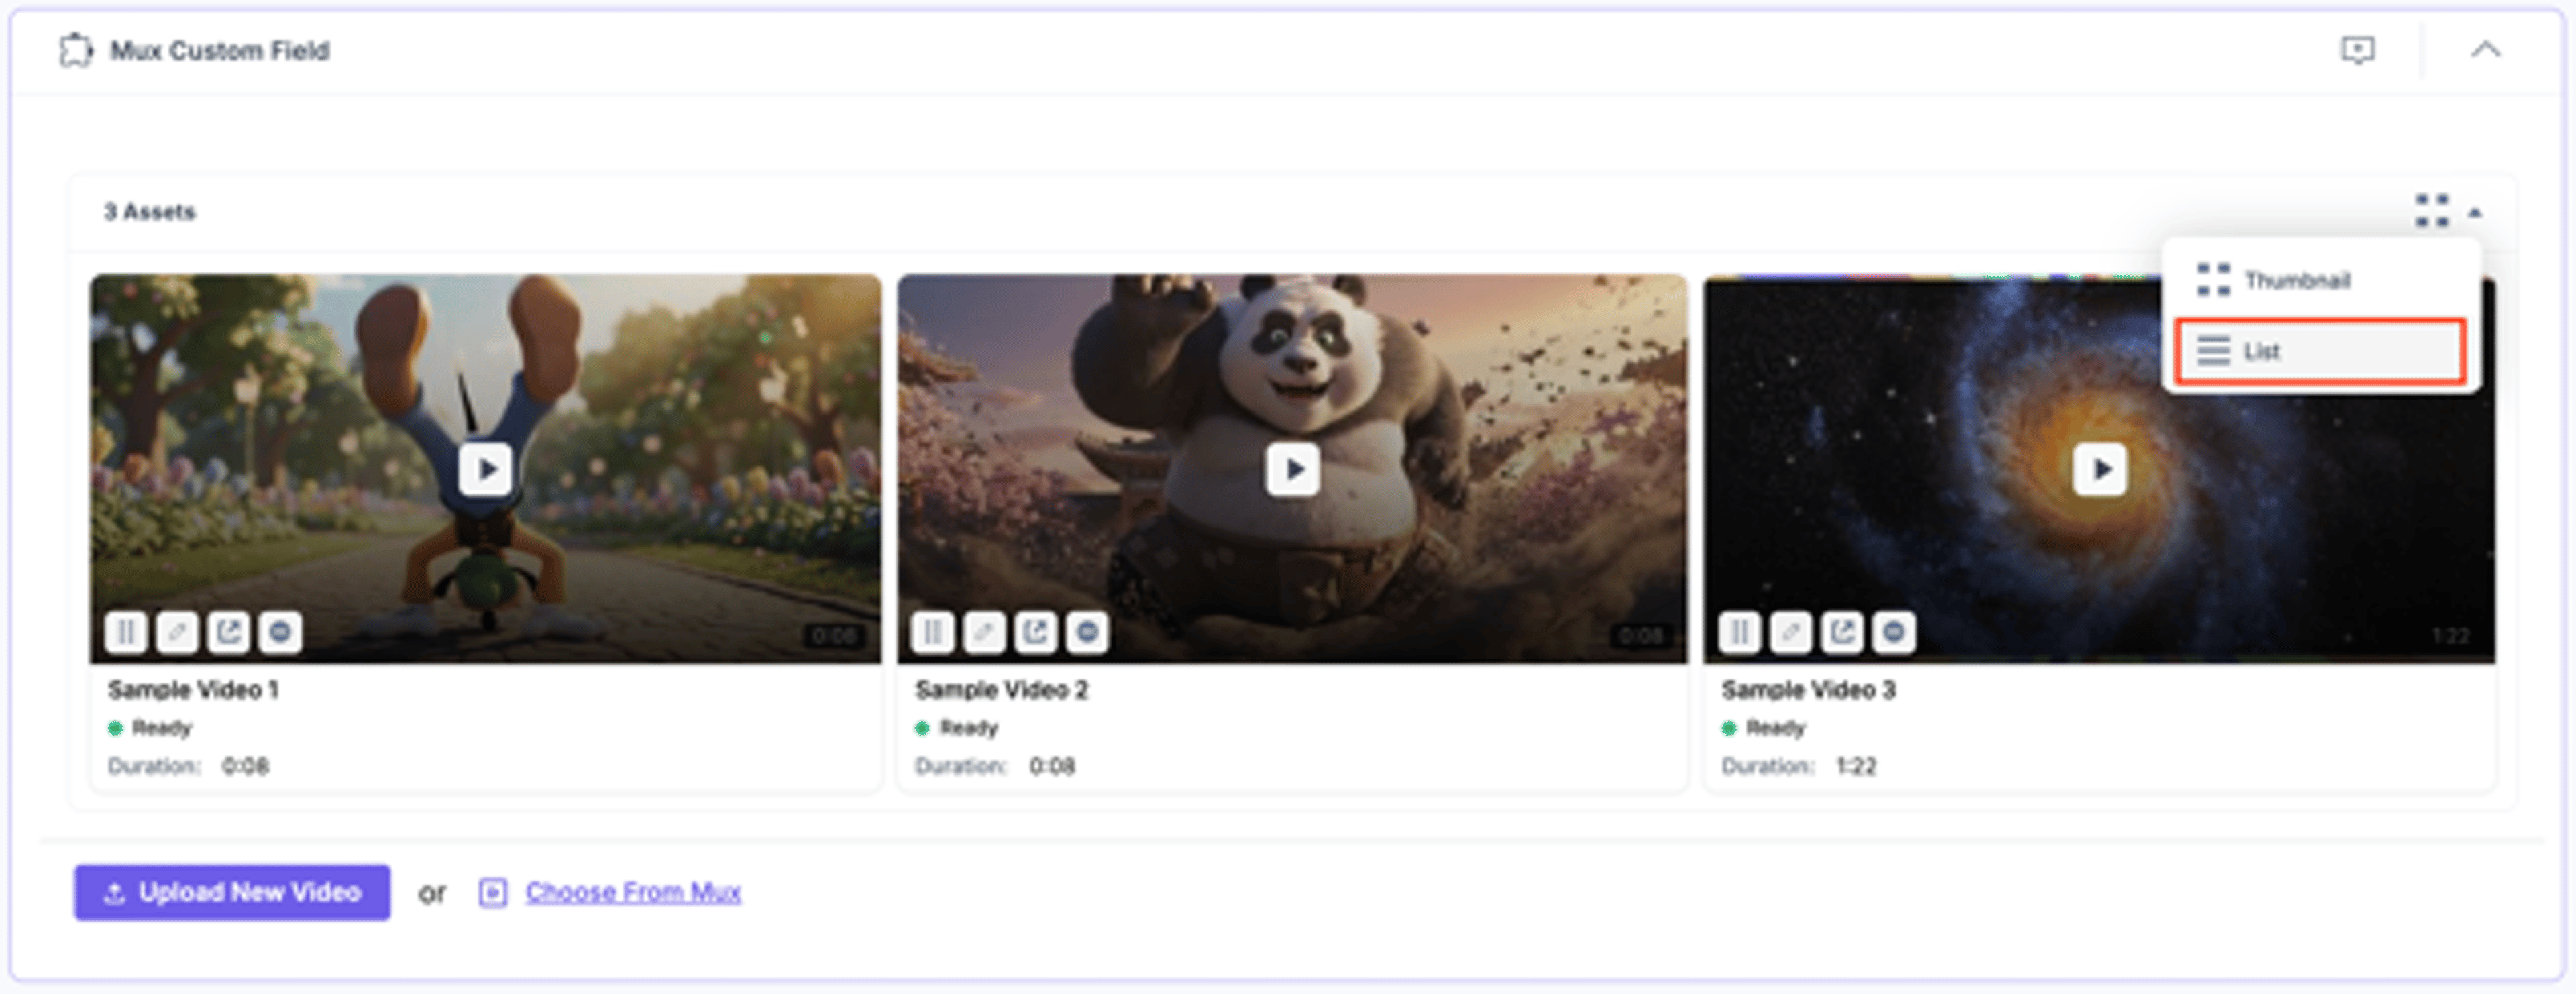
Task: Open Sample Video 1 in a new tab
Action: coord(229,632)
